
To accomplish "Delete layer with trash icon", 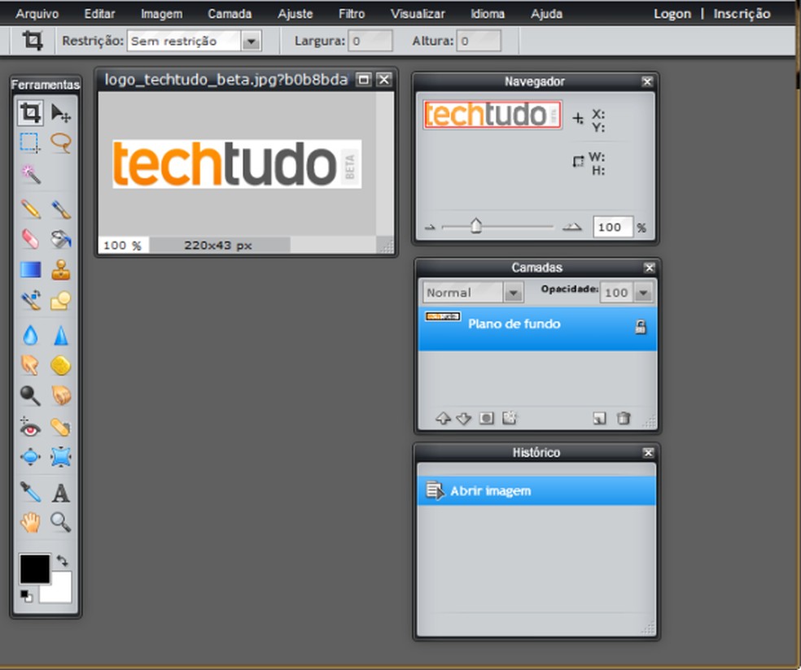I will pyautogui.click(x=624, y=419).
